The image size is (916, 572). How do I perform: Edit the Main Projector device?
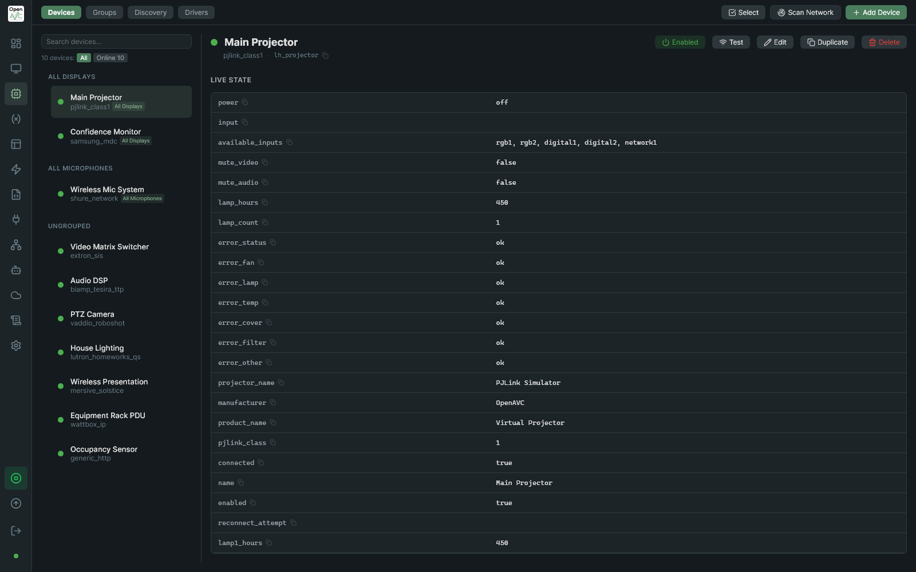(x=775, y=42)
